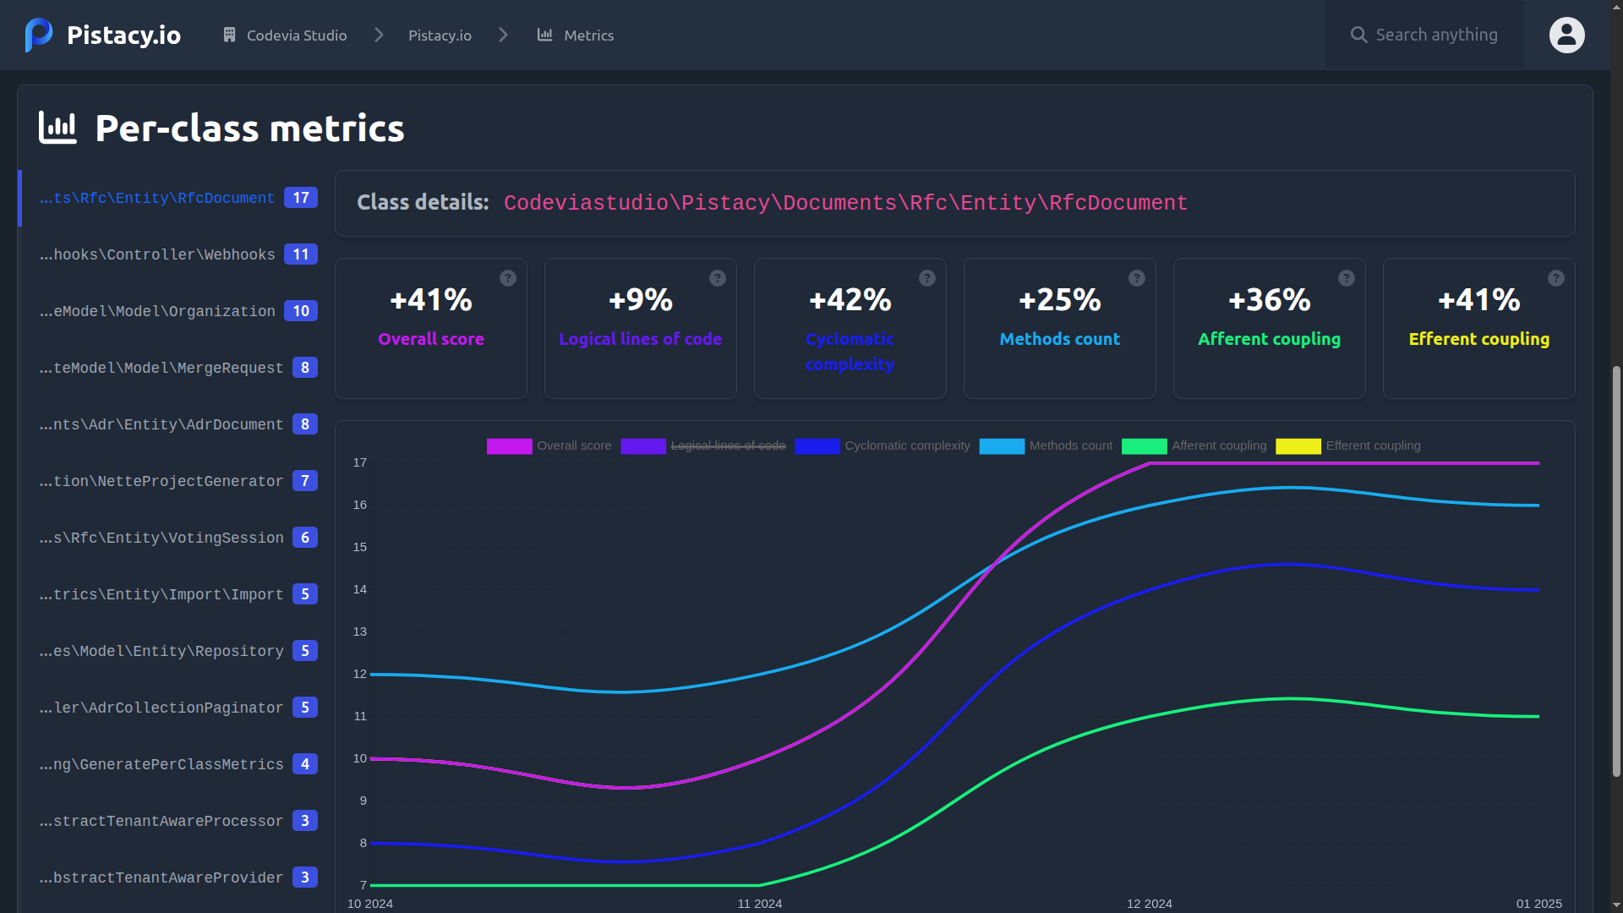Select the Entity\Repository class entry

pos(169,651)
